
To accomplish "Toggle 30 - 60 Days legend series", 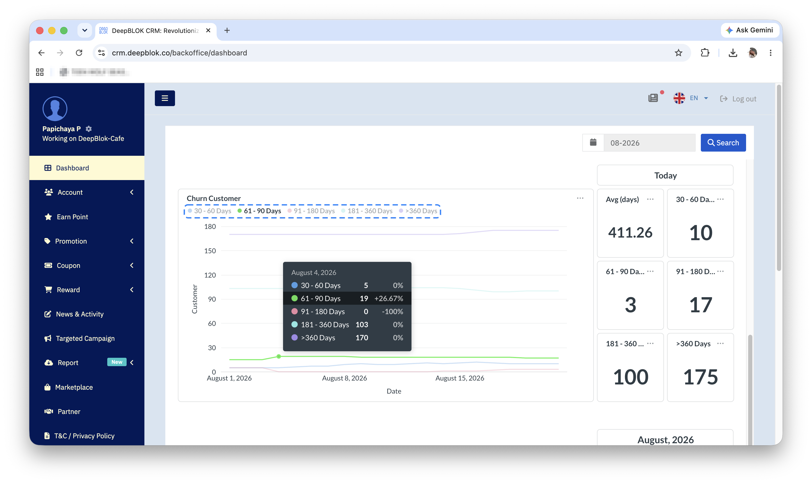I will [x=210, y=211].
